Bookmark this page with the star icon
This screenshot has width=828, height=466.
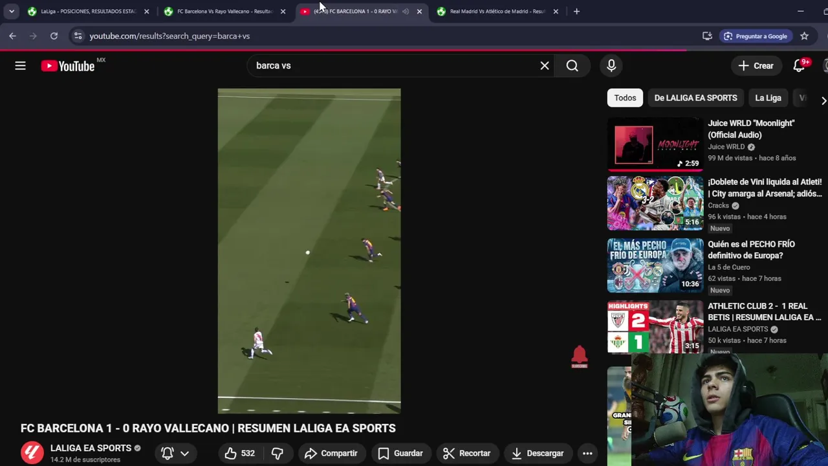click(804, 36)
